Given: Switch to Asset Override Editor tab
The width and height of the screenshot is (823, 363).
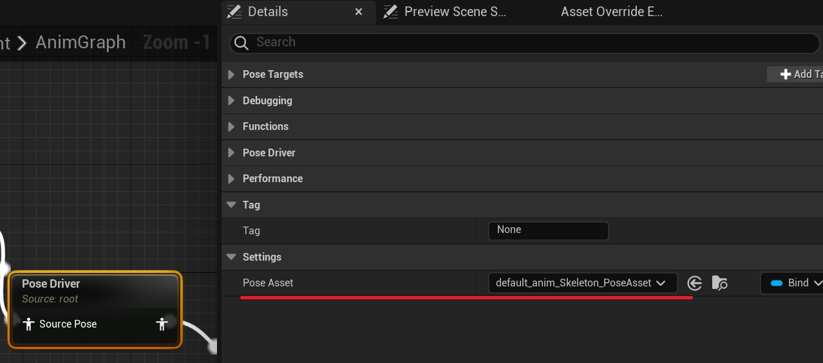Looking at the screenshot, I should point(611,12).
